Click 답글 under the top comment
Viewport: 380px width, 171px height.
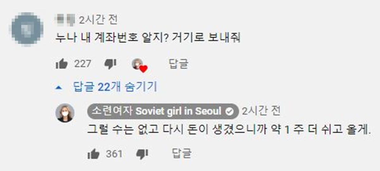pyautogui.click(x=178, y=64)
